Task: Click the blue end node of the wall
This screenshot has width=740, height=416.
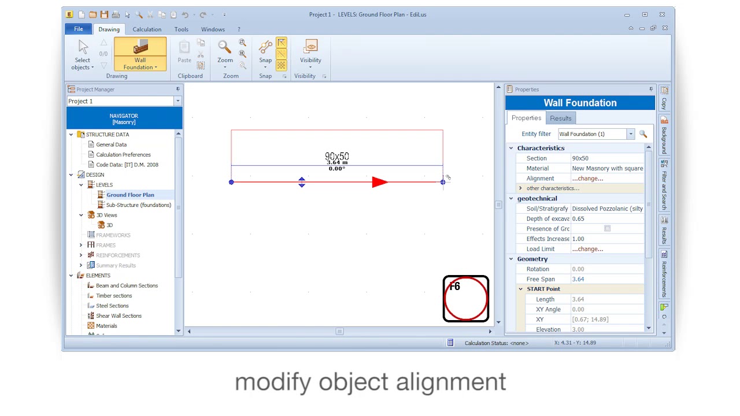Action: (x=443, y=182)
